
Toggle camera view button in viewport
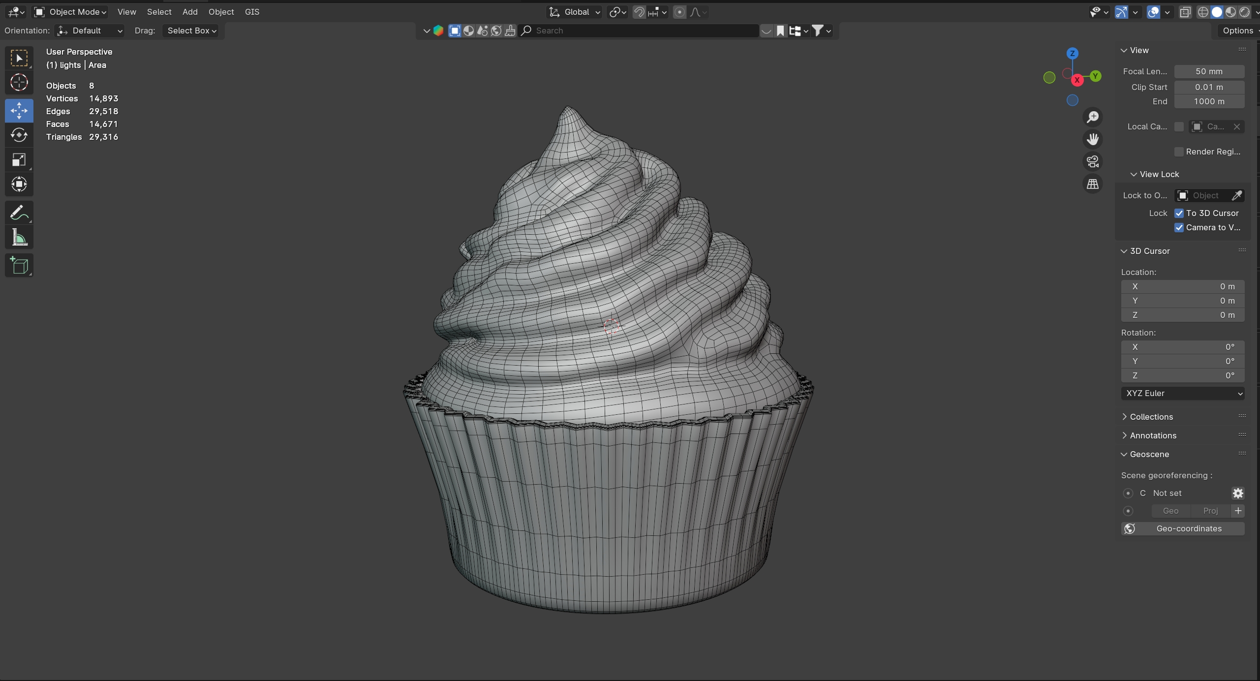(1092, 161)
